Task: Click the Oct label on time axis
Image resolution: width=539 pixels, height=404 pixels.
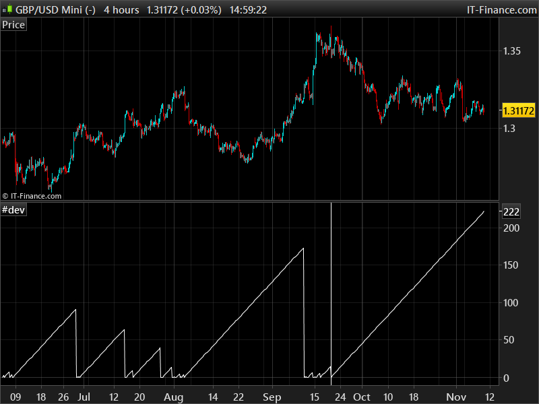Action: (362, 397)
